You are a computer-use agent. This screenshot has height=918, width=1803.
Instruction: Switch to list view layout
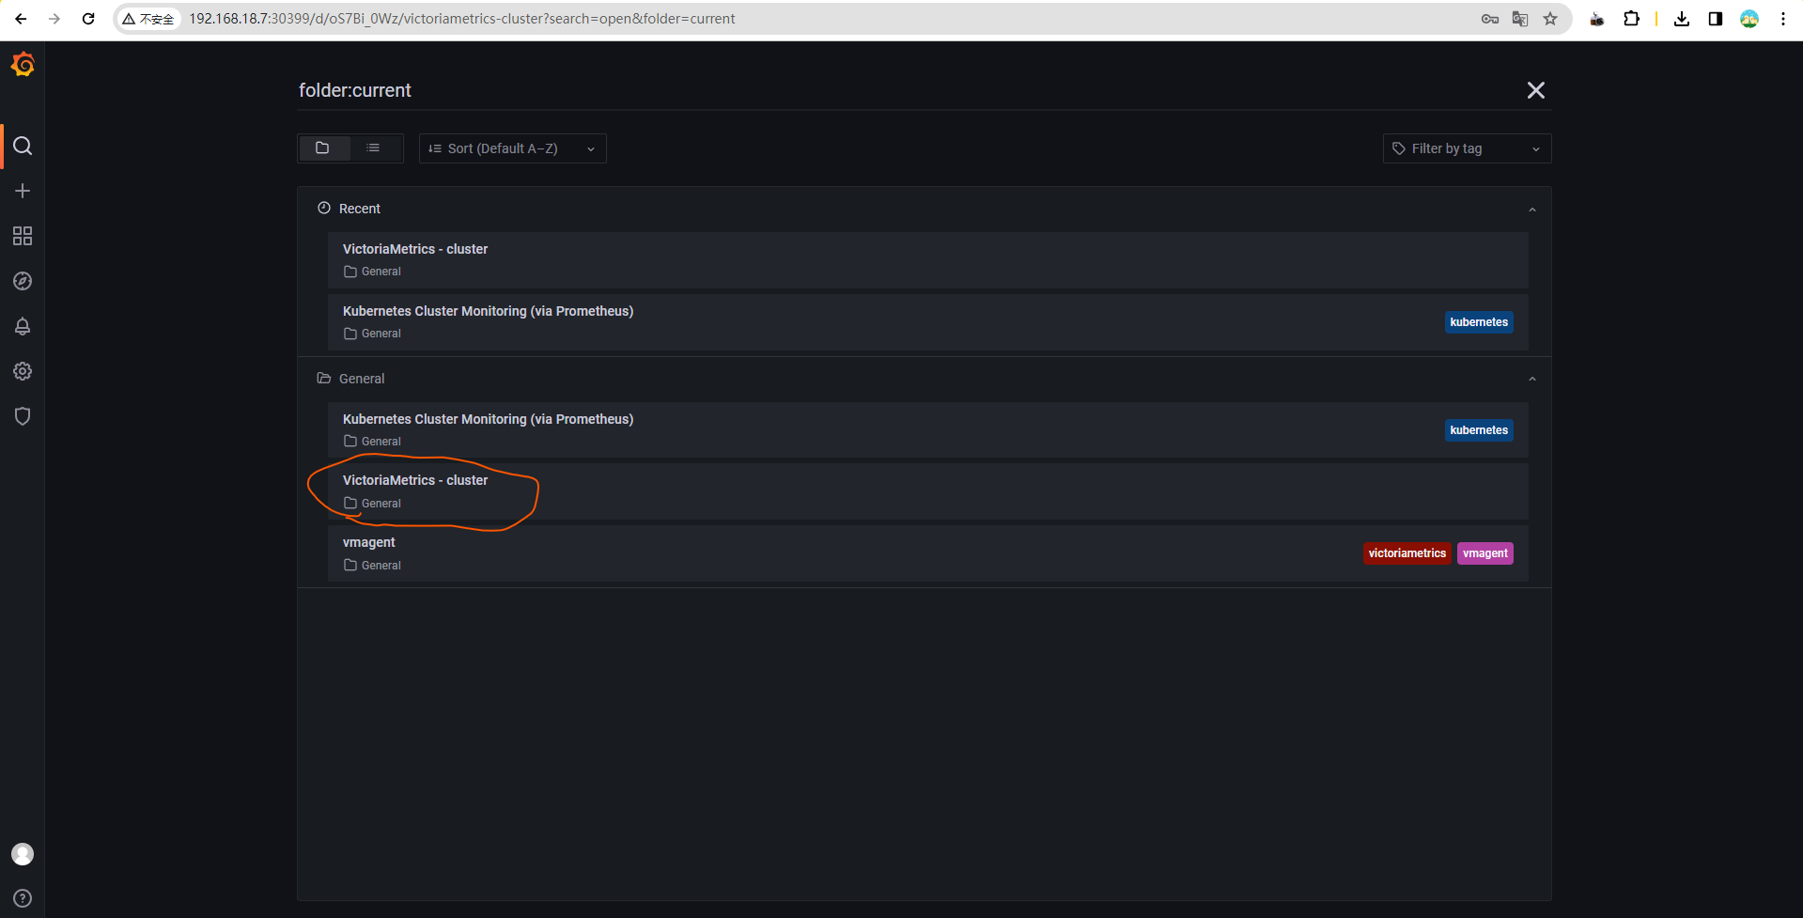[x=373, y=148]
